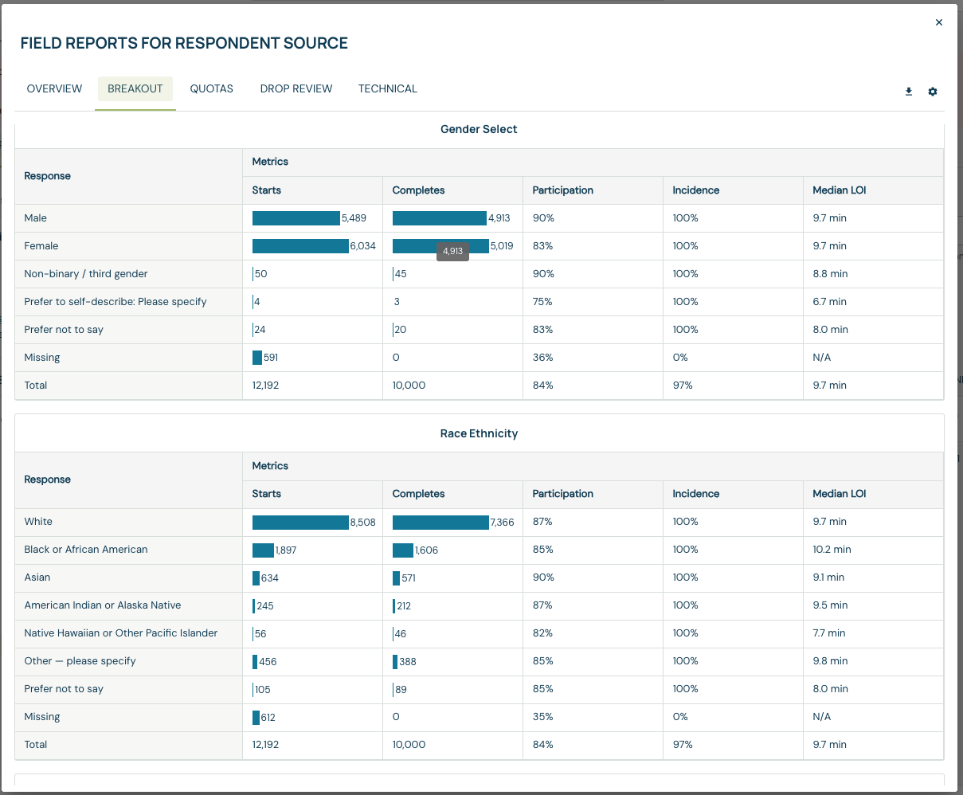Click the 'Asian' row label
The height and width of the screenshot is (795, 963).
[x=37, y=578]
